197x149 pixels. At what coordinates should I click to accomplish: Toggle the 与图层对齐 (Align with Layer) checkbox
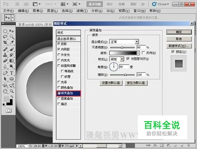128,59
